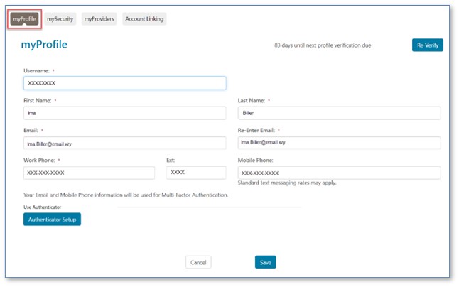Cancel the profile changes
459x287 pixels.
coord(198,262)
